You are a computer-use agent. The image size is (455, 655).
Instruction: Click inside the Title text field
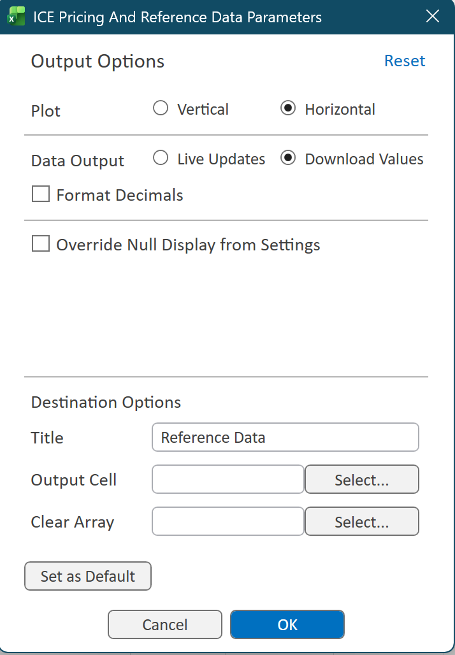tap(285, 437)
